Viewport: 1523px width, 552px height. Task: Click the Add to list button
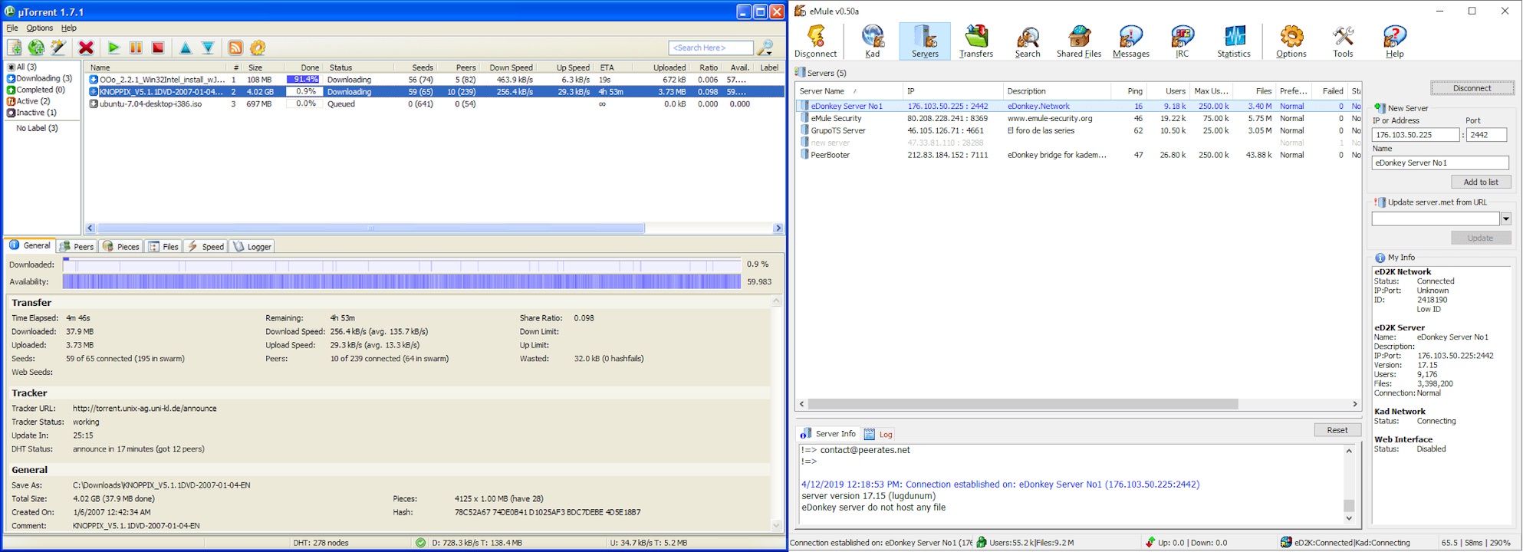(1481, 182)
